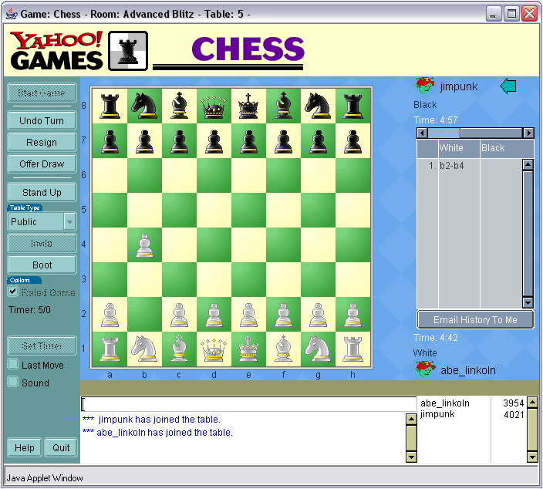This screenshot has width=543, height=489.
Task: Click the Set Timer button
Action: coord(42,346)
